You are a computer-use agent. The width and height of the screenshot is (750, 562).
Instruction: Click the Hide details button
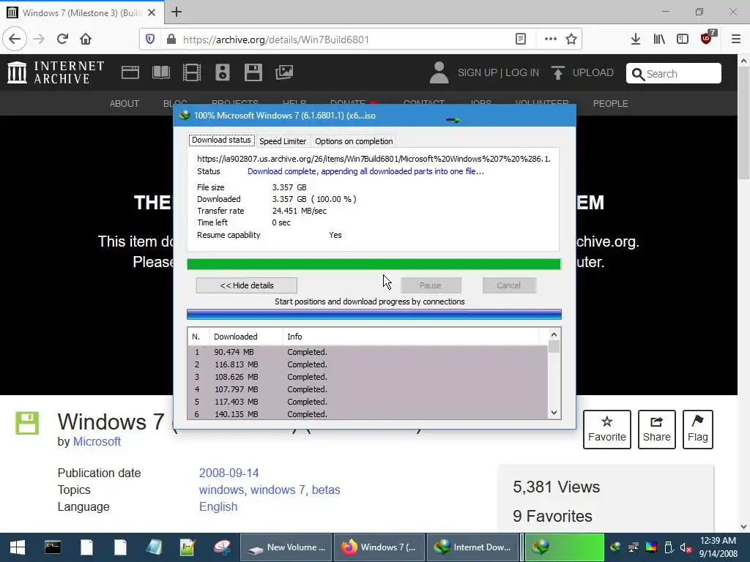coord(247,285)
